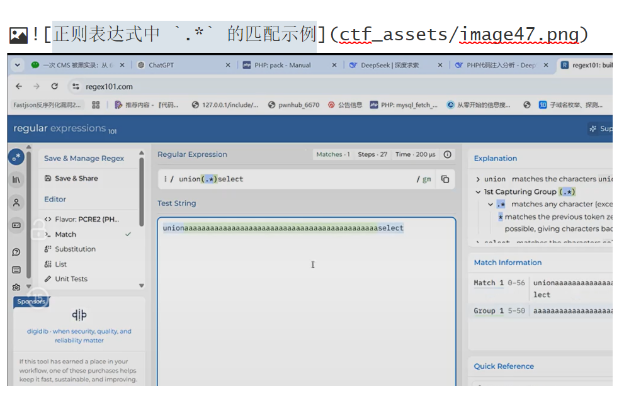Open PHP: mysql_fetch bookmark
The width and height of the screenshot is (641, 396).
coord(404,105)
